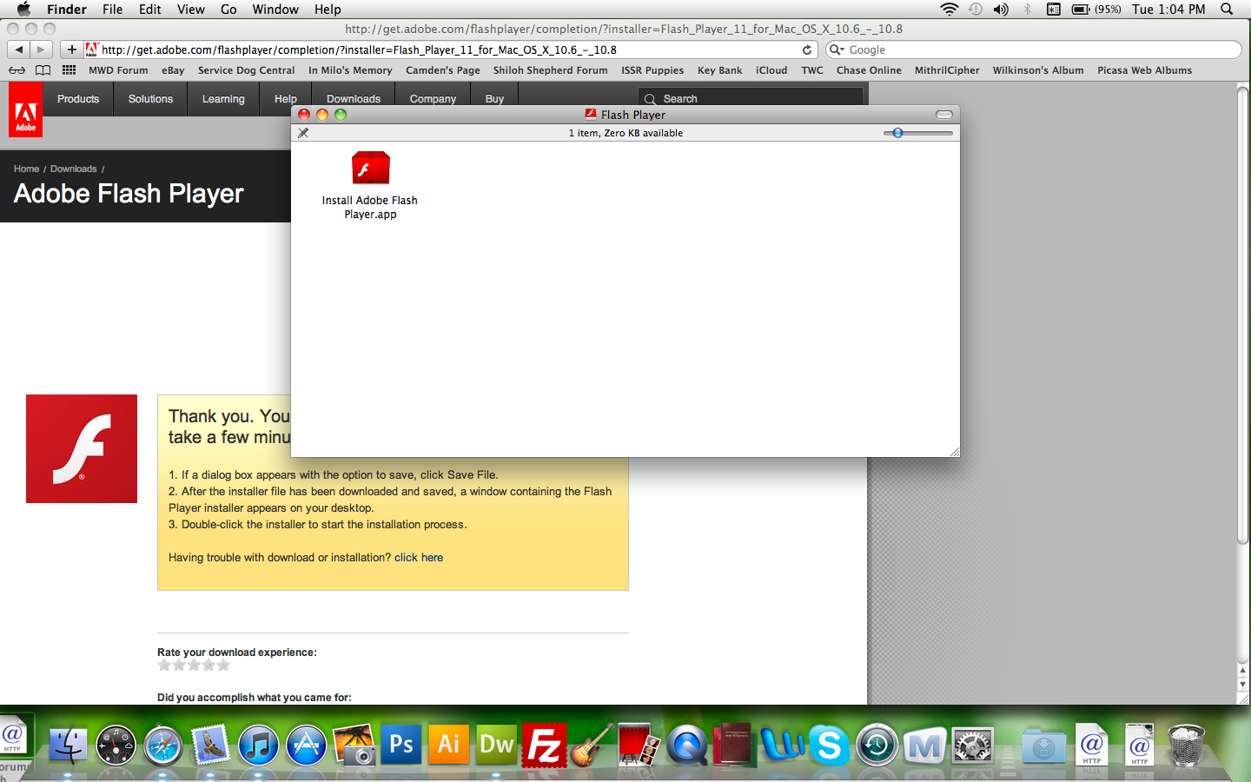Launch Dreamweaver from the Dock
This screenshot has height=782, width=1251.
[x=496, y=745]
